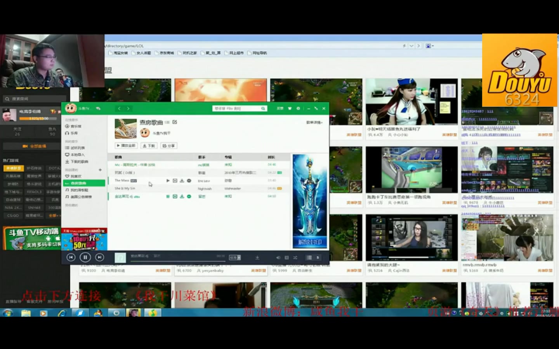The image size is (559, 349).
Task: Select 英雄联盟 game tag on Douyu
Action: point(14,168)
